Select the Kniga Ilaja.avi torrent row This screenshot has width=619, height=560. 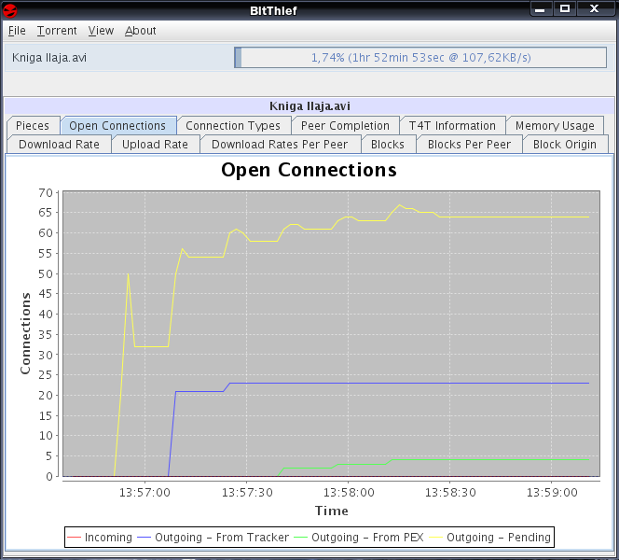pyautogui.click(x=309, y=58)
